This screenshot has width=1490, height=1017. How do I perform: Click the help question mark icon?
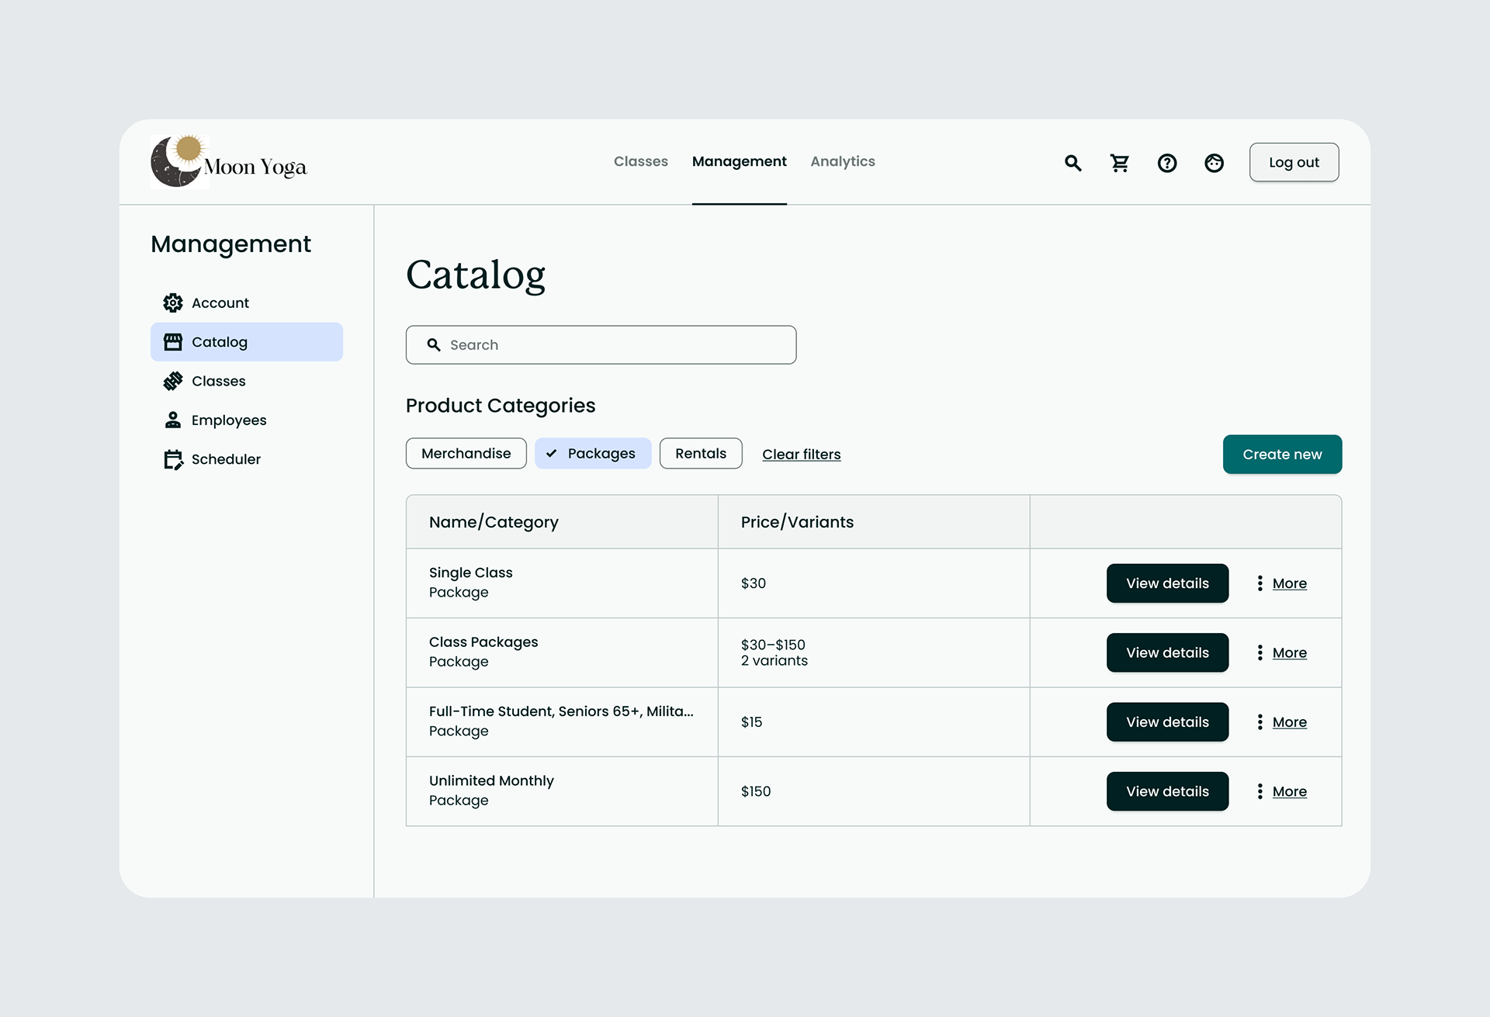(1166, 163)
